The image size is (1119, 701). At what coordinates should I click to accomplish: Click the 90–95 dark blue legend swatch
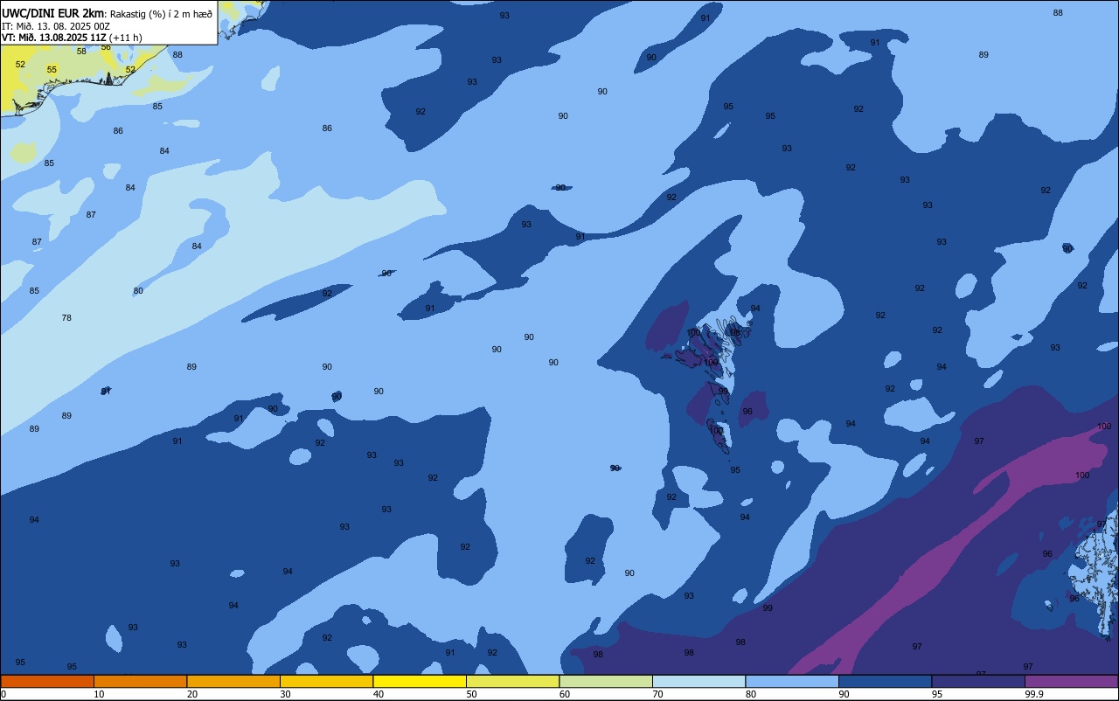tap(885, 681)
